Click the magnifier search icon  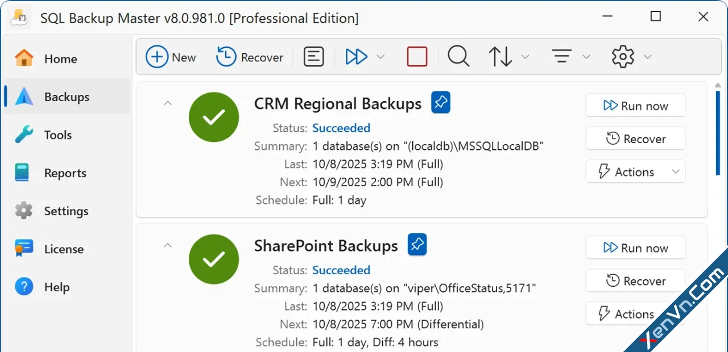tap(458, 57)
